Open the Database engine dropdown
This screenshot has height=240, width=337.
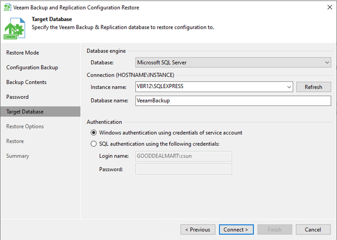tap(233, 62)
